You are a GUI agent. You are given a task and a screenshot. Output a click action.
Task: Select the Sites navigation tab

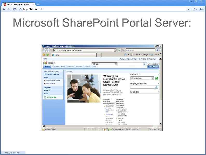click(x=94, y=67)
